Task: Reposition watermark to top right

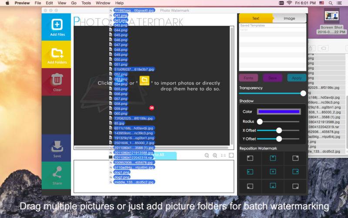Action: pos(295,158)
